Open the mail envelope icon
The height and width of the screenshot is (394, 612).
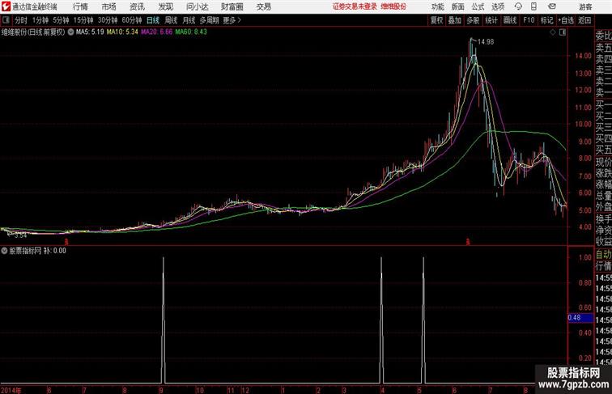click(551, 6)
